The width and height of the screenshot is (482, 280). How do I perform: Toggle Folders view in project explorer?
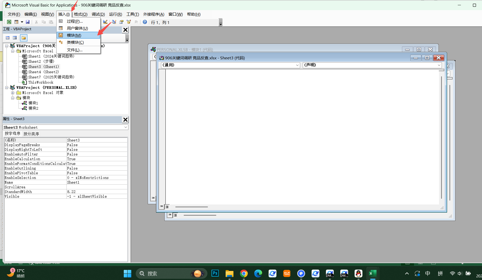pyautogui.click(x=24, y=38)
